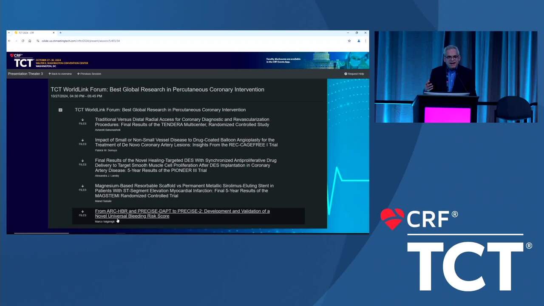Click the Presentation Theater 3 label

pyautogui.click(x=25, y=74)
